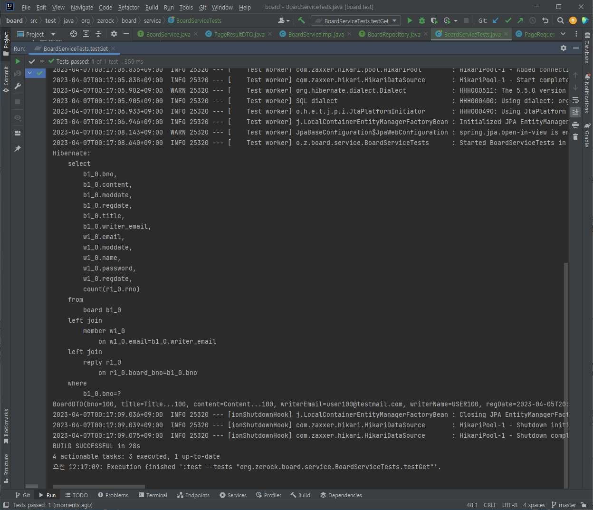
Task: Toggle the Commit tool window
Action: pyautogui.click(x=6, y=79)
